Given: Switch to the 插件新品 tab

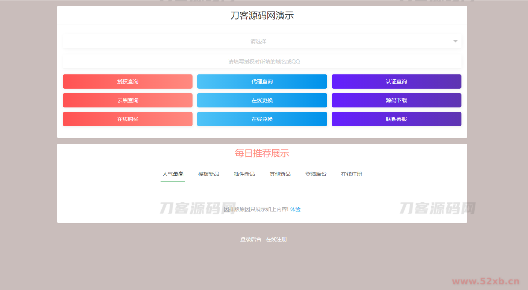Looking at the screenshot, I should [x=244, y=174].
